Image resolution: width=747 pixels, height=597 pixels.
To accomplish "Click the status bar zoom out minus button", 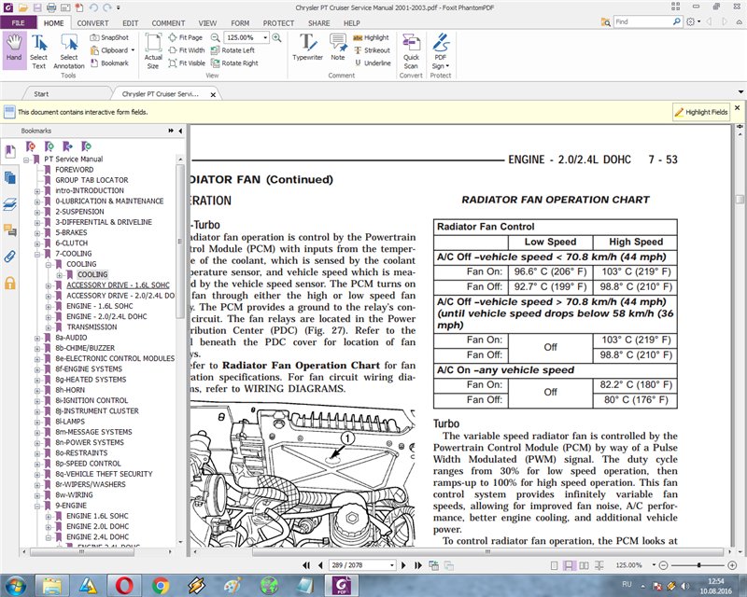I will point(663,565).
